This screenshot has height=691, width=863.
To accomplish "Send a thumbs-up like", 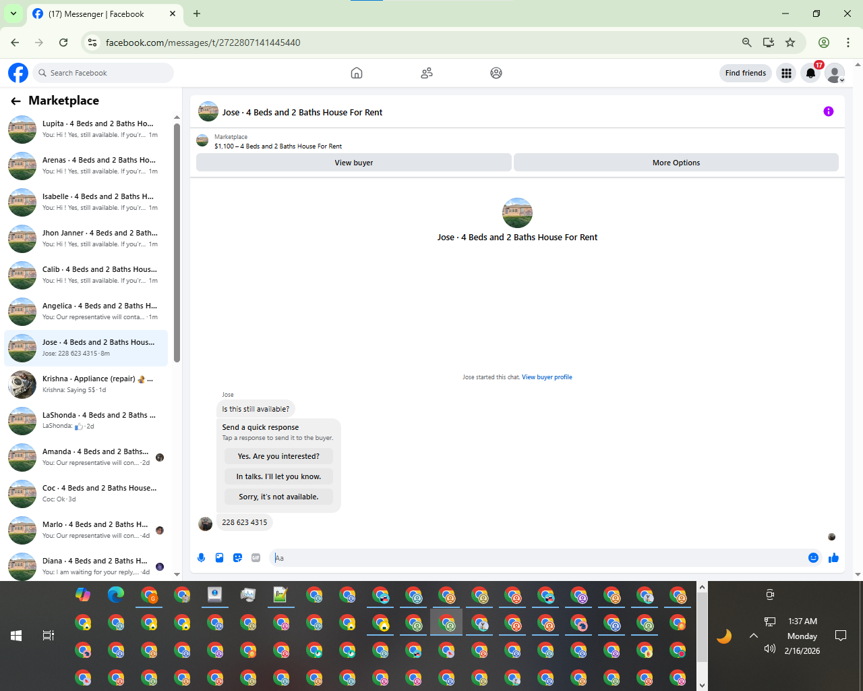I will pyautogui.click(x=833, y=557).
